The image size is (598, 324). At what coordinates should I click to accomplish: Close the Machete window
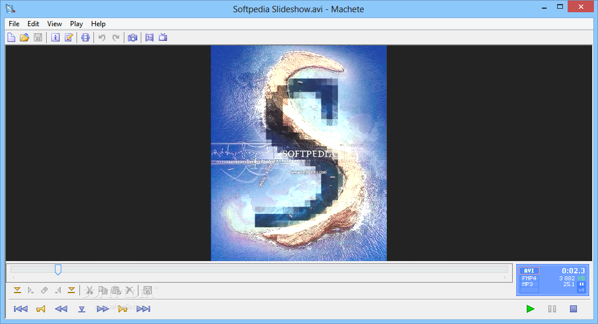point(581,7)
